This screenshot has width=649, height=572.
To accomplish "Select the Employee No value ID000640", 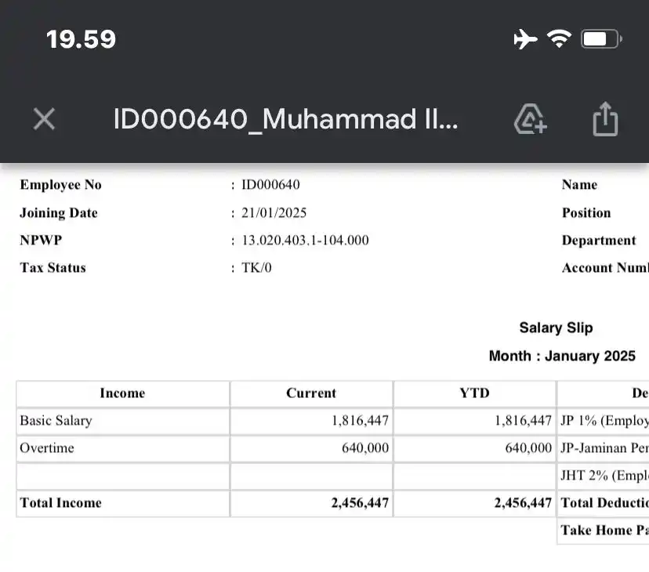I will pyautogui.click(x=270, y=185).
